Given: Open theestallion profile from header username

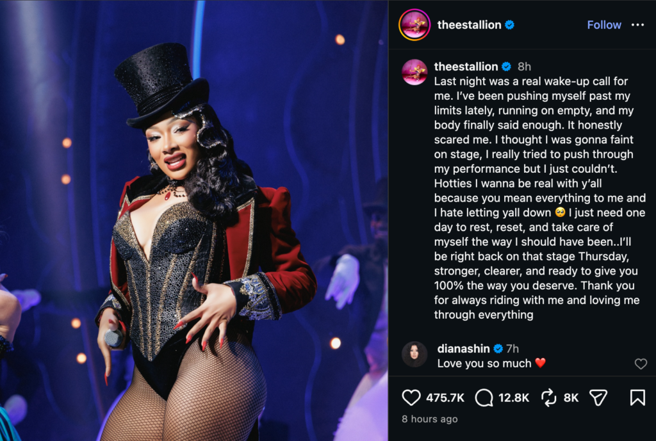Looking at the screenshot, I should [469, 25].
